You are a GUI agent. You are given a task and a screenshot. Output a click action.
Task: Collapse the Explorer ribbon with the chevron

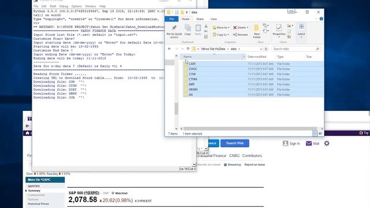coord(316,19)
